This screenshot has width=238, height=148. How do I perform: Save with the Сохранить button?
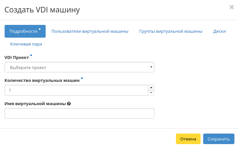[x=219, y=139]
